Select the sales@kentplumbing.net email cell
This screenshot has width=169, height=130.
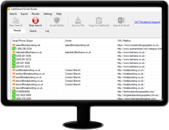point(28,45)
